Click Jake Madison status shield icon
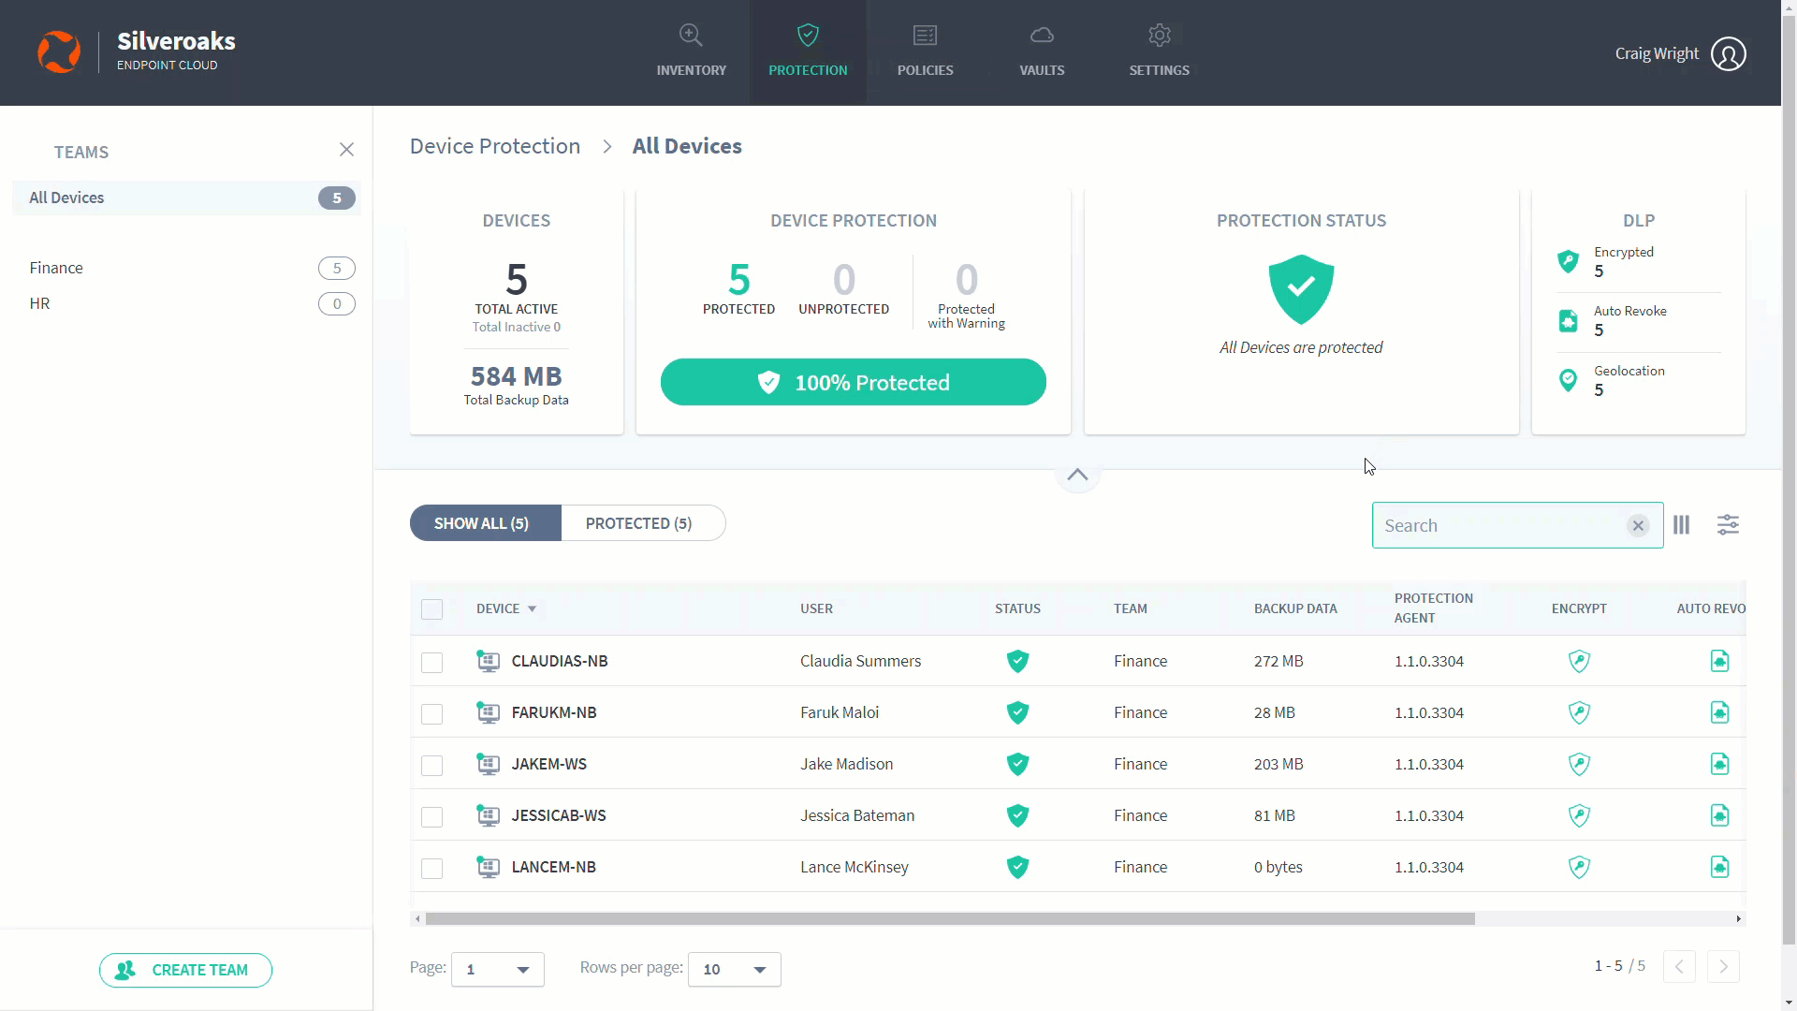This screenshot has height=1011, width=1797. pyautogui.click(x=1017, y=764)
